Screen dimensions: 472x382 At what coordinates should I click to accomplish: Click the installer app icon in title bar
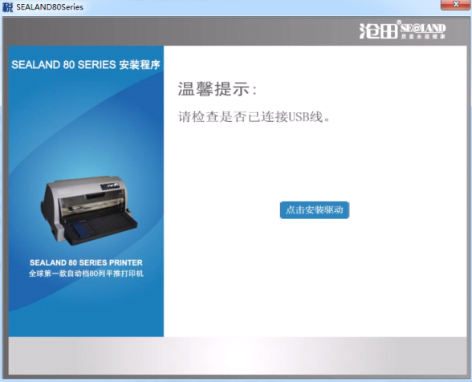7,7
